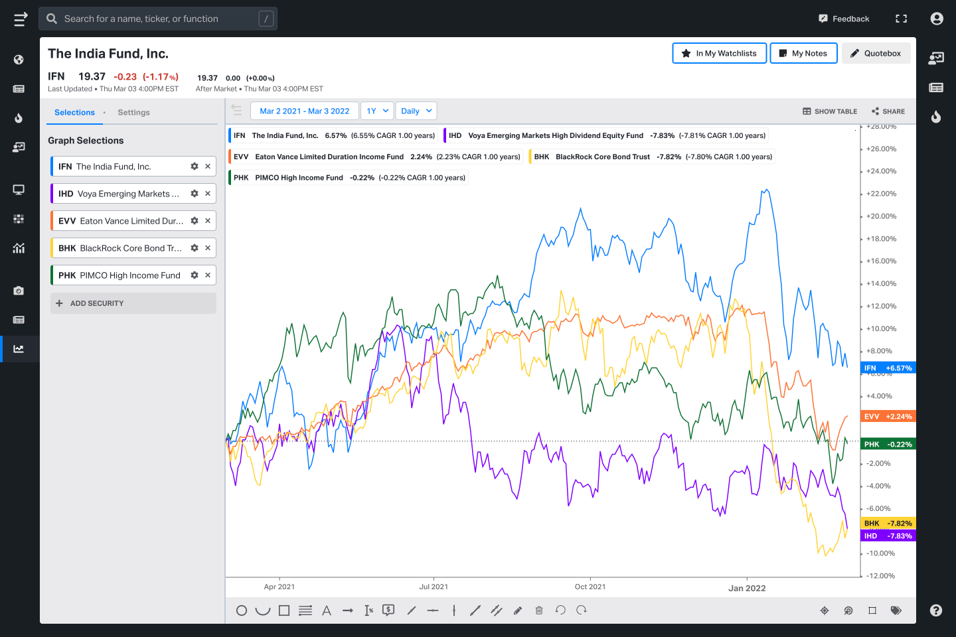
Task: Toggle the PHK PIMCO legend series
Action: pyautogui.click(x=349, y=178)
